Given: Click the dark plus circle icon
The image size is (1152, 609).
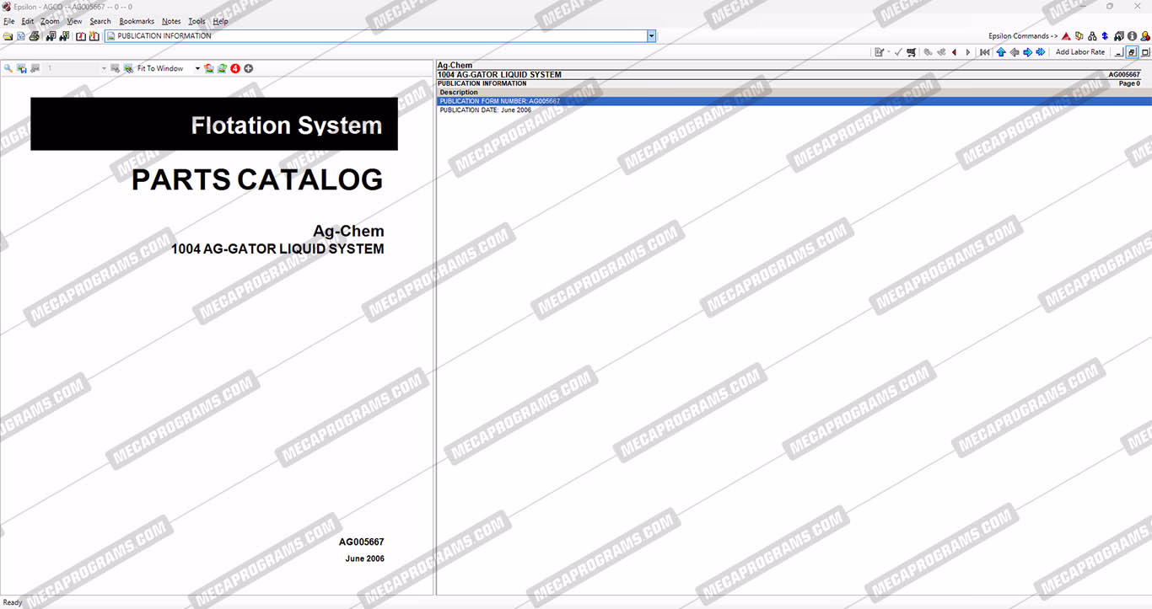Looking at the screenshot, I should pyautogui.click(x=249, y=68).
